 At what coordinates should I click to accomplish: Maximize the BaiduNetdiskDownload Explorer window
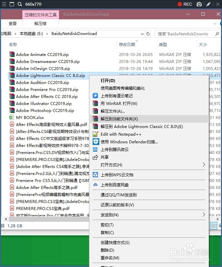click(203, 14)
